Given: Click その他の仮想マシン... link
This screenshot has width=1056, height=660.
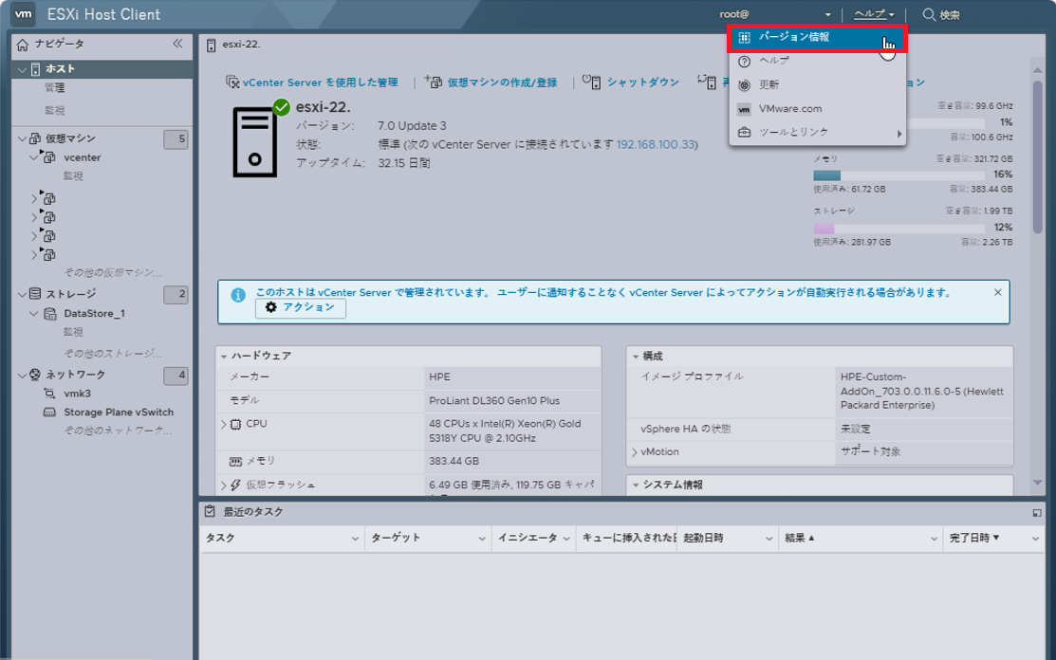Looking at the screenshot, I should 113,273.
